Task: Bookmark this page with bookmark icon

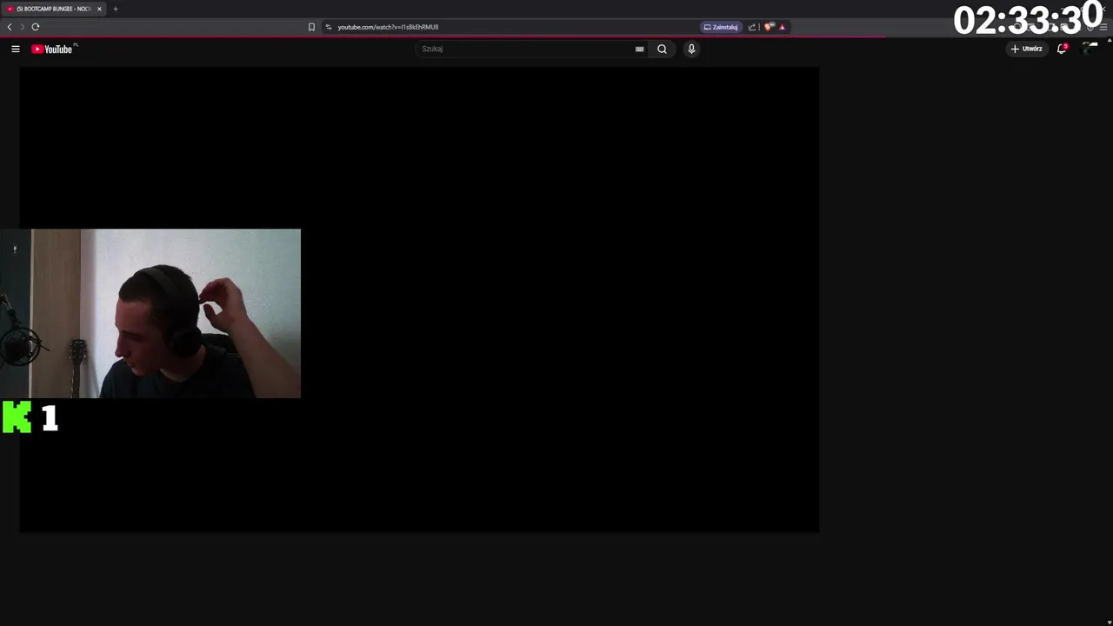Action: (x=311, y=27)
